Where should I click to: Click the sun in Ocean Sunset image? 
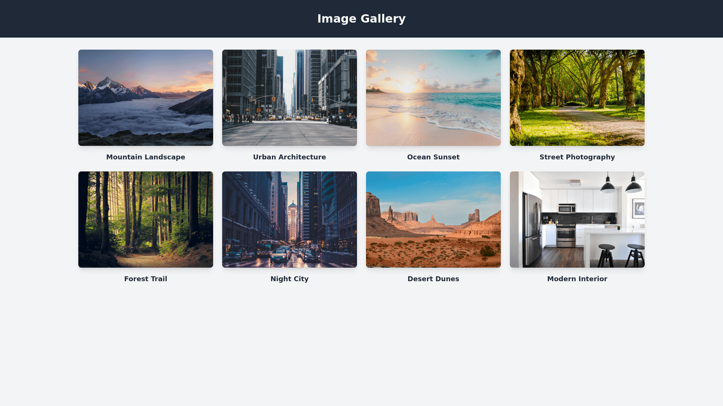407,87
